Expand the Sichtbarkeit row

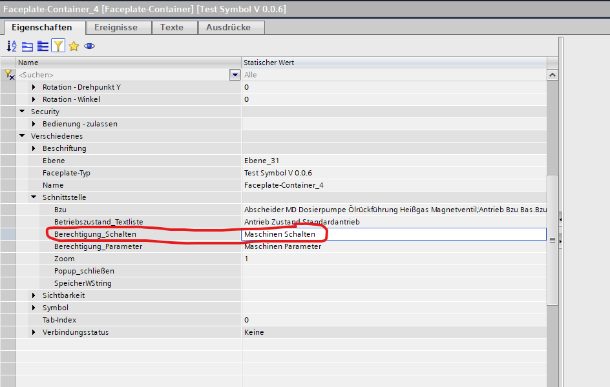(x=34, y=295)
